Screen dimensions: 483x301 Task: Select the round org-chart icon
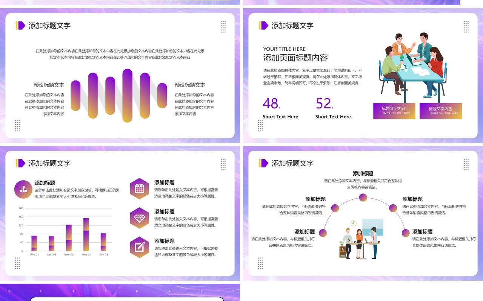23,189
